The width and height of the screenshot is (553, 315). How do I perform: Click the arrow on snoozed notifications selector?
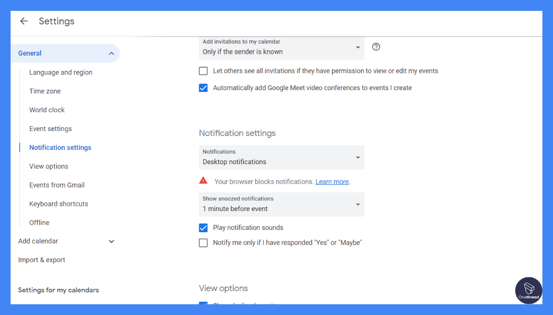click(358, 204)
